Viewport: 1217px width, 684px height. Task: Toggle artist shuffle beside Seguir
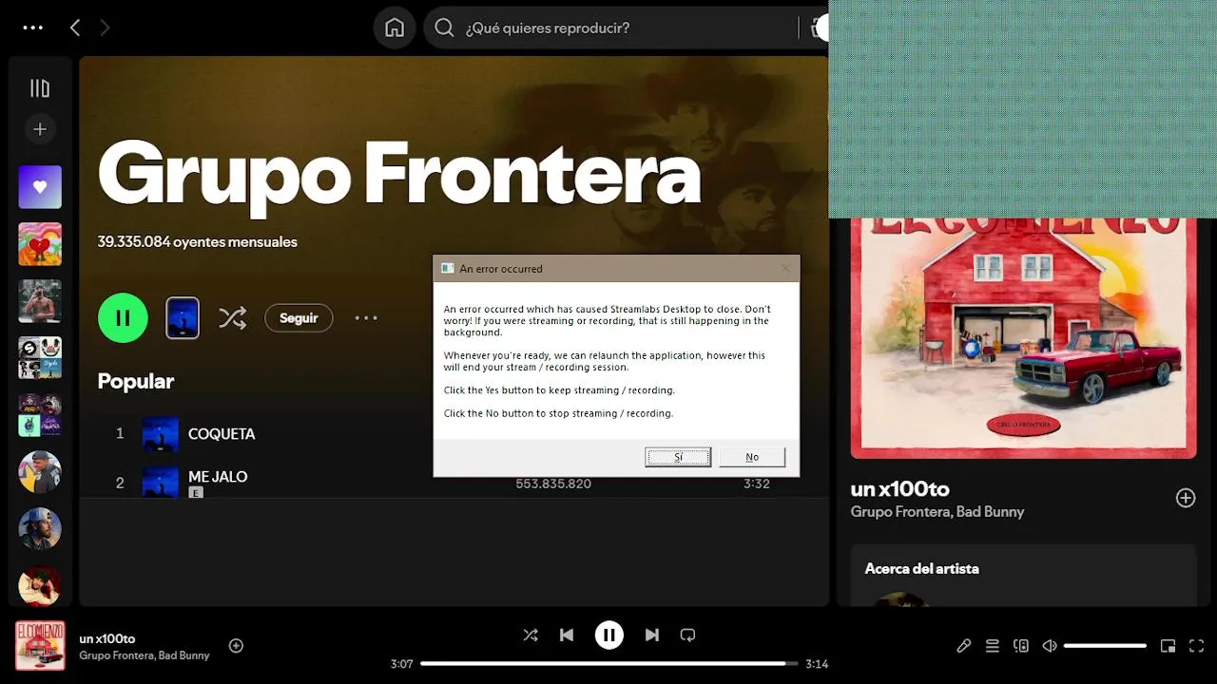[232, 317]
